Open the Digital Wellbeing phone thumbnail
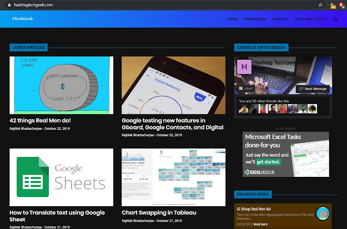Image resolution: width=347 pixels, height=229 pixels. tap(173, 85)
